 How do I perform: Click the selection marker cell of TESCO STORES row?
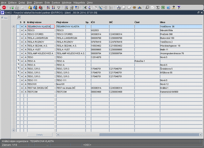coord(18,34)
